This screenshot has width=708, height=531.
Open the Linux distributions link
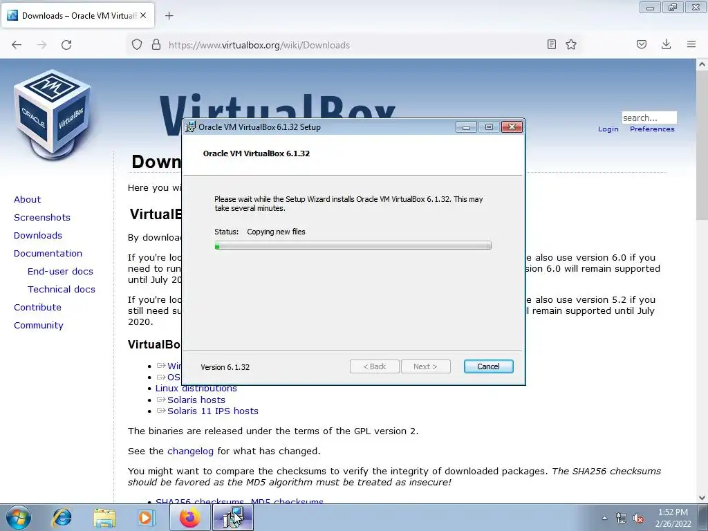(196, 389)
